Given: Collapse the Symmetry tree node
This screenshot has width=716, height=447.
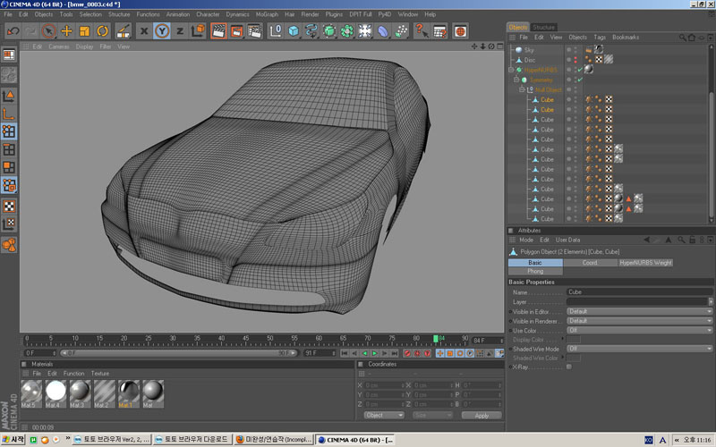Looking at the screenshot, I should 516,80.
